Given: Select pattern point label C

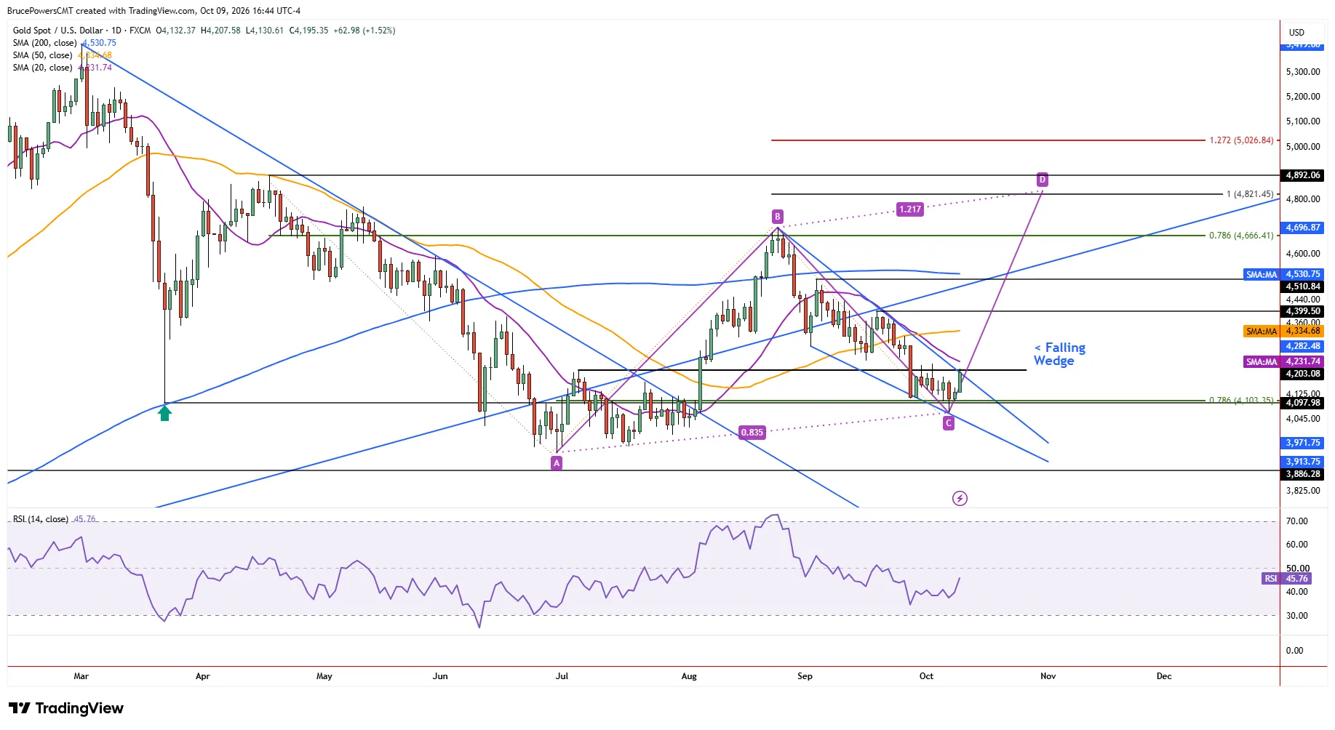Looking at the screenshot, I should 949,422.
